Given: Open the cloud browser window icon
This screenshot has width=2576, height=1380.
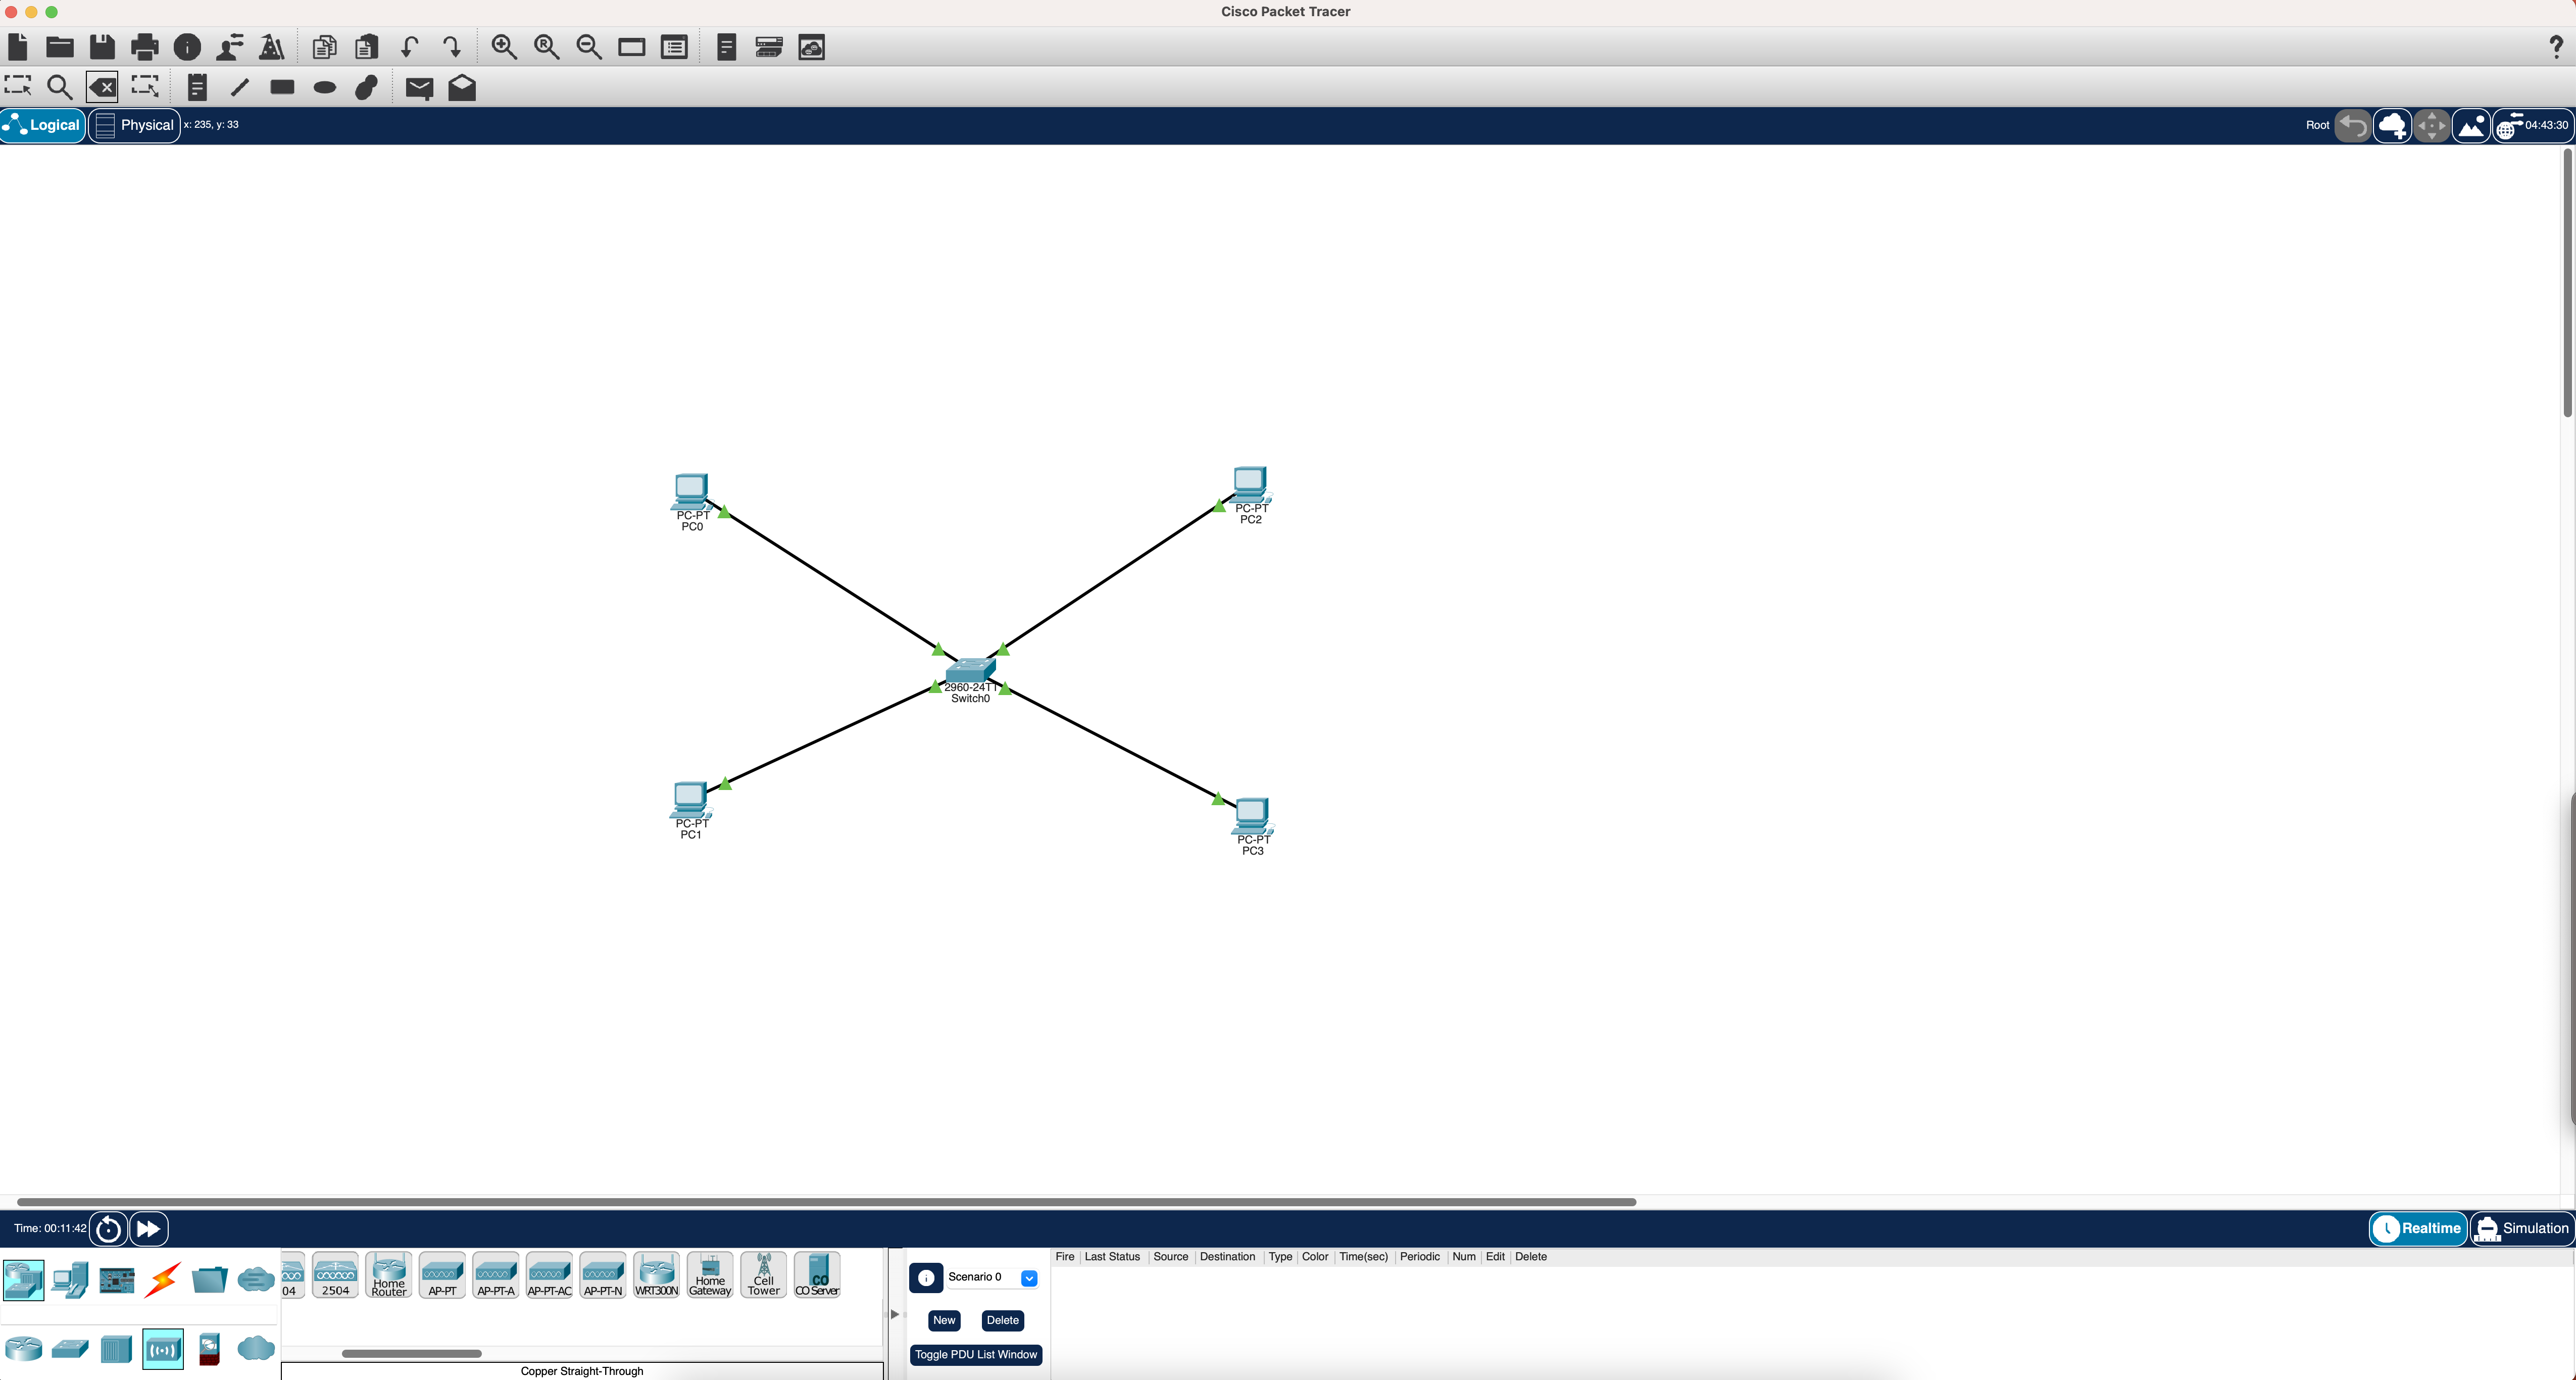Looking at the screenshot, I should (x=812, y=47).
